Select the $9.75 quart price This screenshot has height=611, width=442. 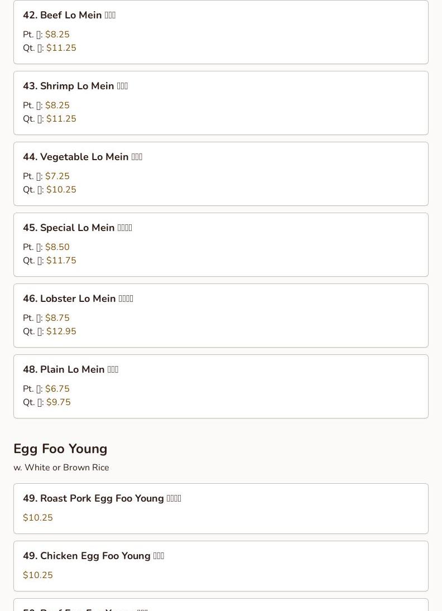tap(58, 402)
